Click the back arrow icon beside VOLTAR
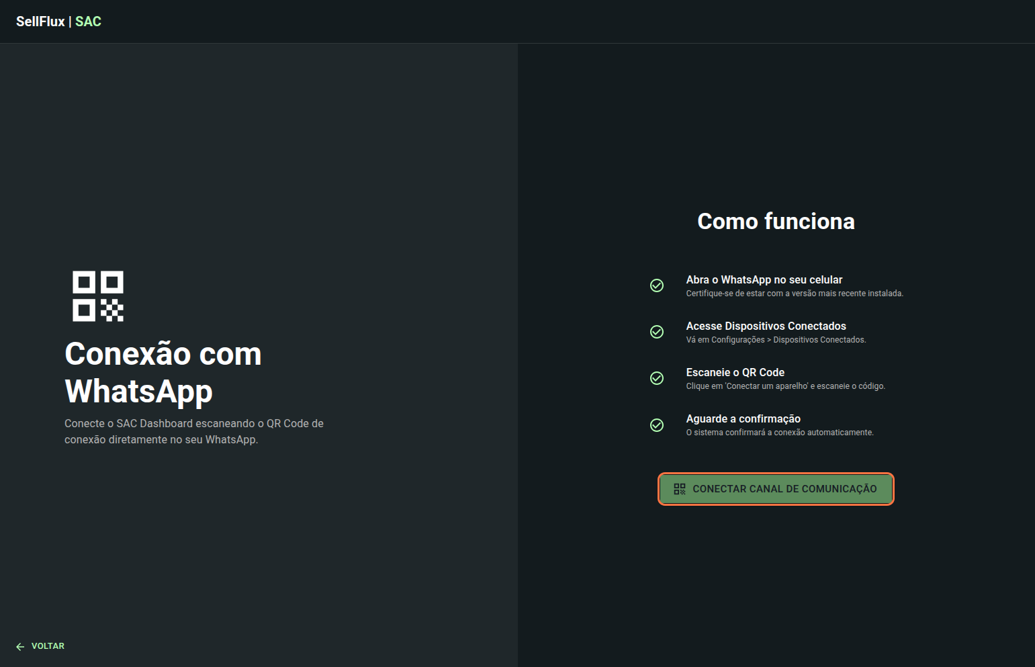This screenshot has width=1035, height=667. (20, 646)
